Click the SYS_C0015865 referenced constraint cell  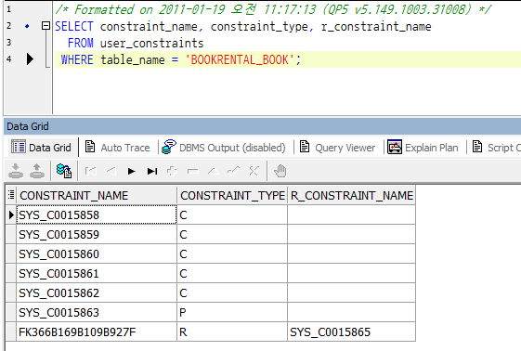coord(352,332)
